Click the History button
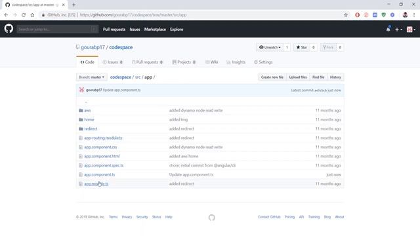This screenshot has width=420, height=236. pos(335,77)
